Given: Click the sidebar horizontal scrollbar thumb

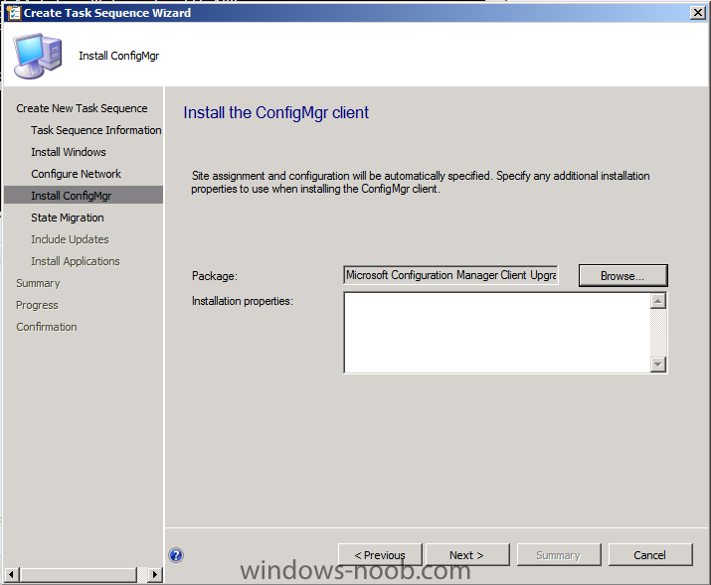Looking at the screenshot, I should 78,575.
